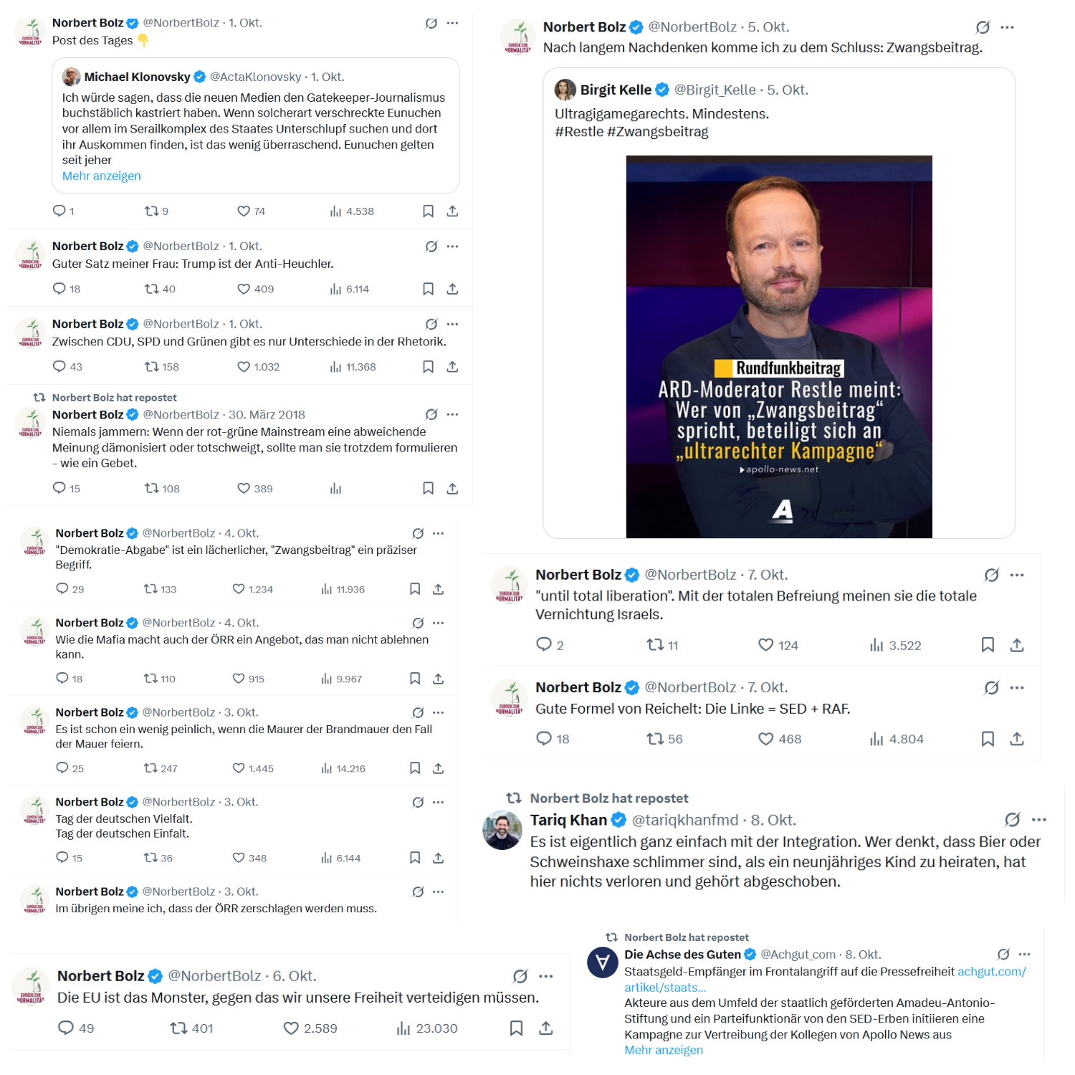1075x1075 pixels.
Task: Open more options on Zwangsbeitrag quote tweet
Action: 1007,27
